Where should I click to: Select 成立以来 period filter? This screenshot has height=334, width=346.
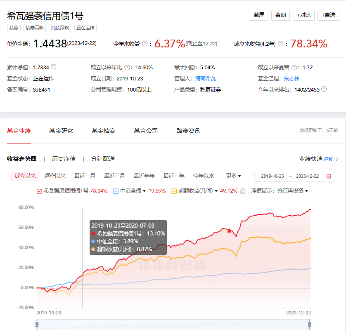25,176
